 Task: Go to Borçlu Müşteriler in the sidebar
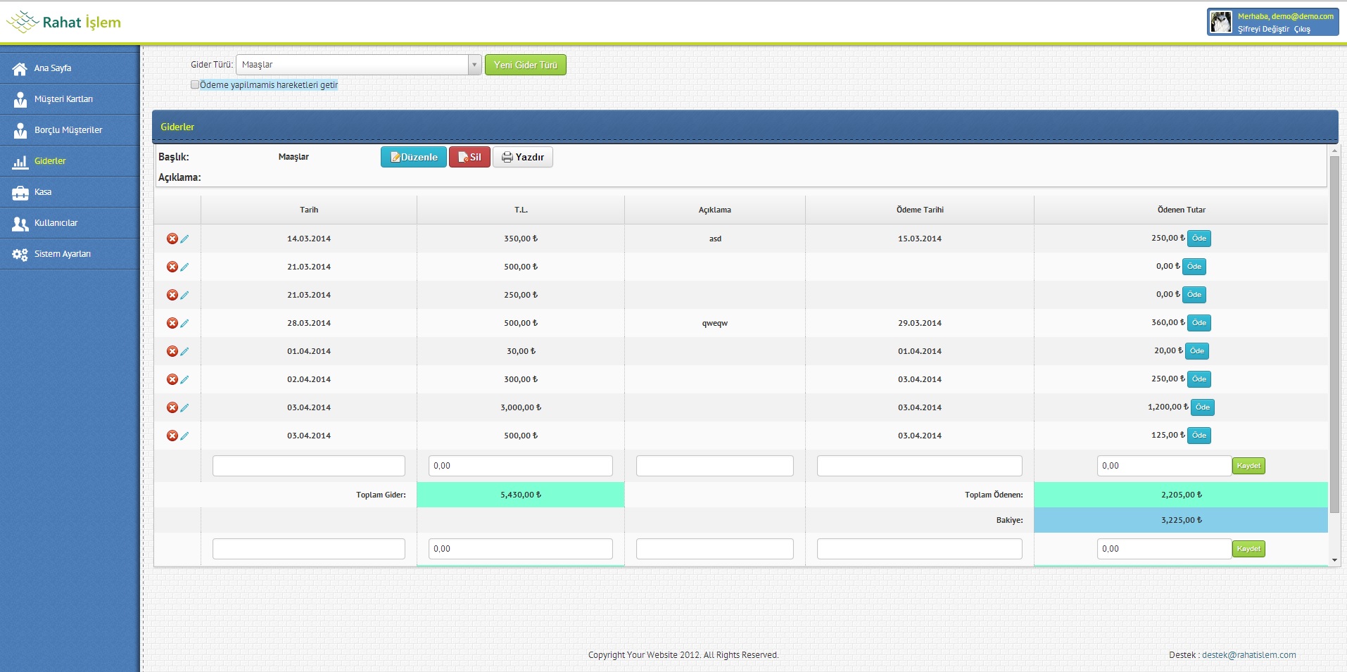(x=68, y=130)
